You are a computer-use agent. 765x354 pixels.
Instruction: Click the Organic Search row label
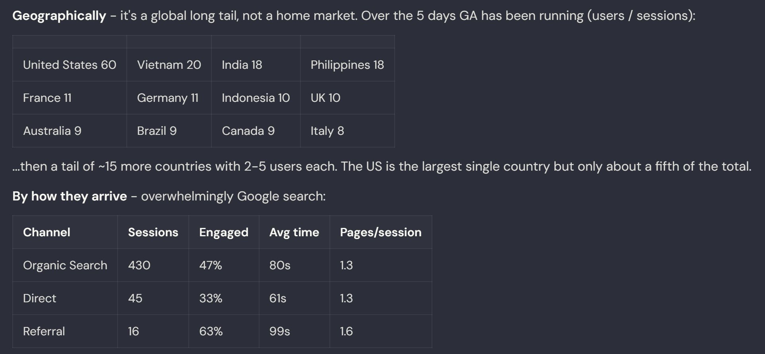65,265
